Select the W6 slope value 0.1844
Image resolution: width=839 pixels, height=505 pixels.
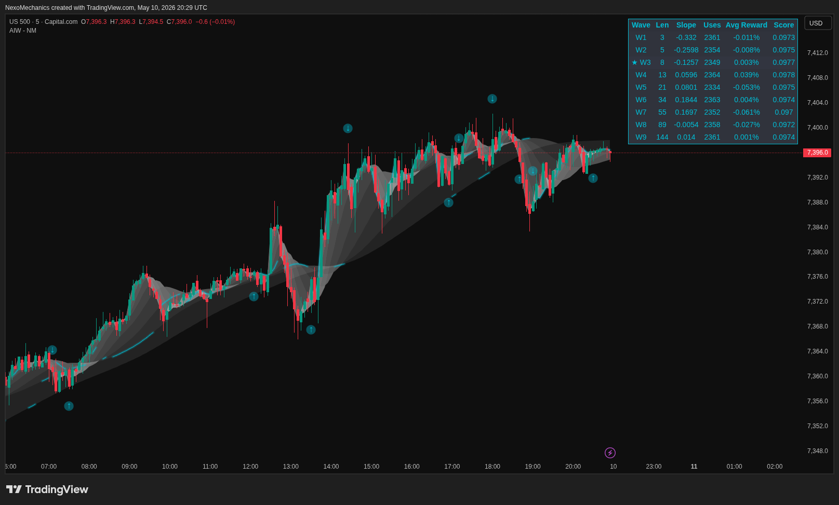[x=686, y=100]
